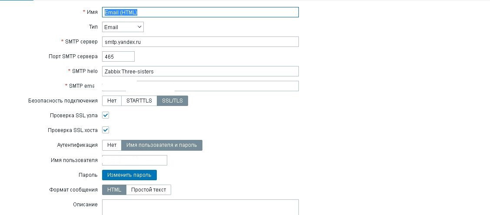
Task: Switch message format to Простой текст
Action: click(149, 190)
